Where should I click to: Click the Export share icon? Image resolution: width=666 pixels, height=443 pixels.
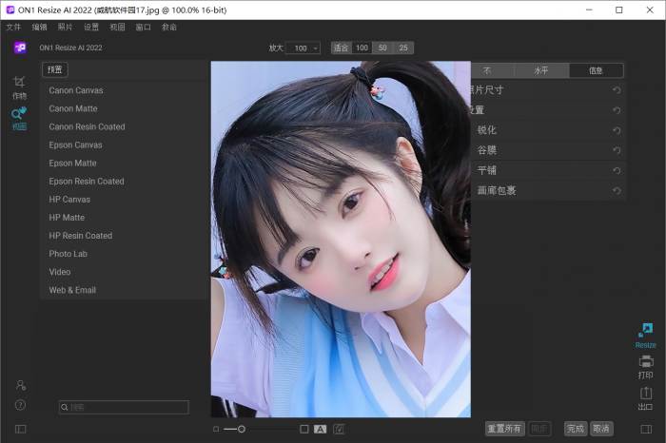(646, 398)
